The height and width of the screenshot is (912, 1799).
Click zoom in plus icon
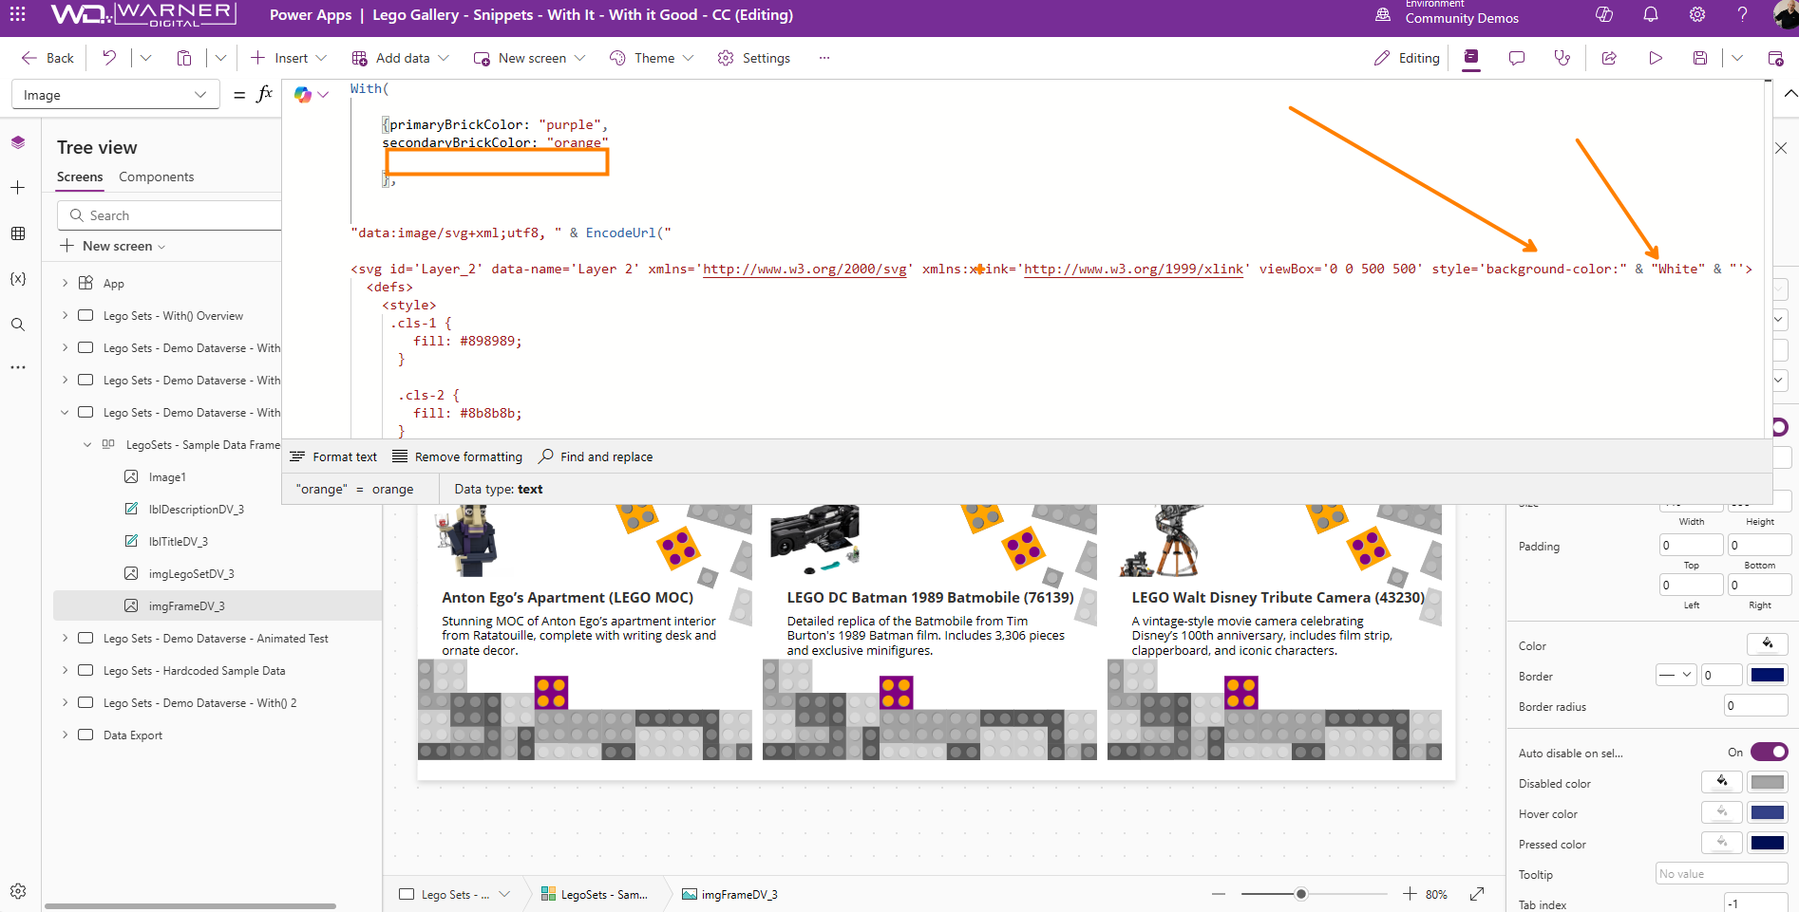click(1410, 894)
